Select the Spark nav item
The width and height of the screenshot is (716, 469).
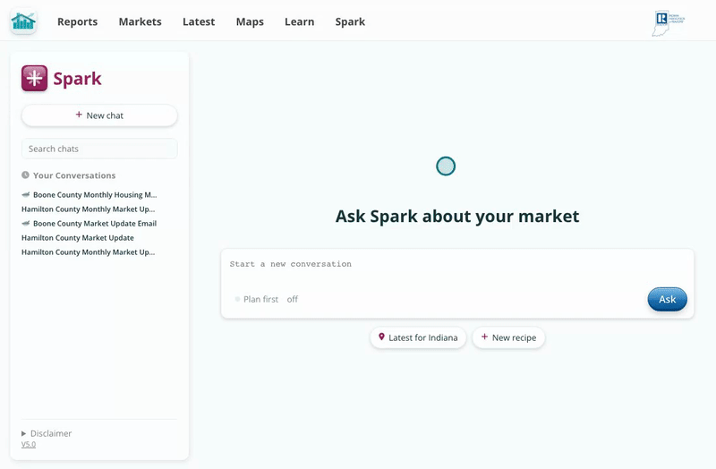350,21
